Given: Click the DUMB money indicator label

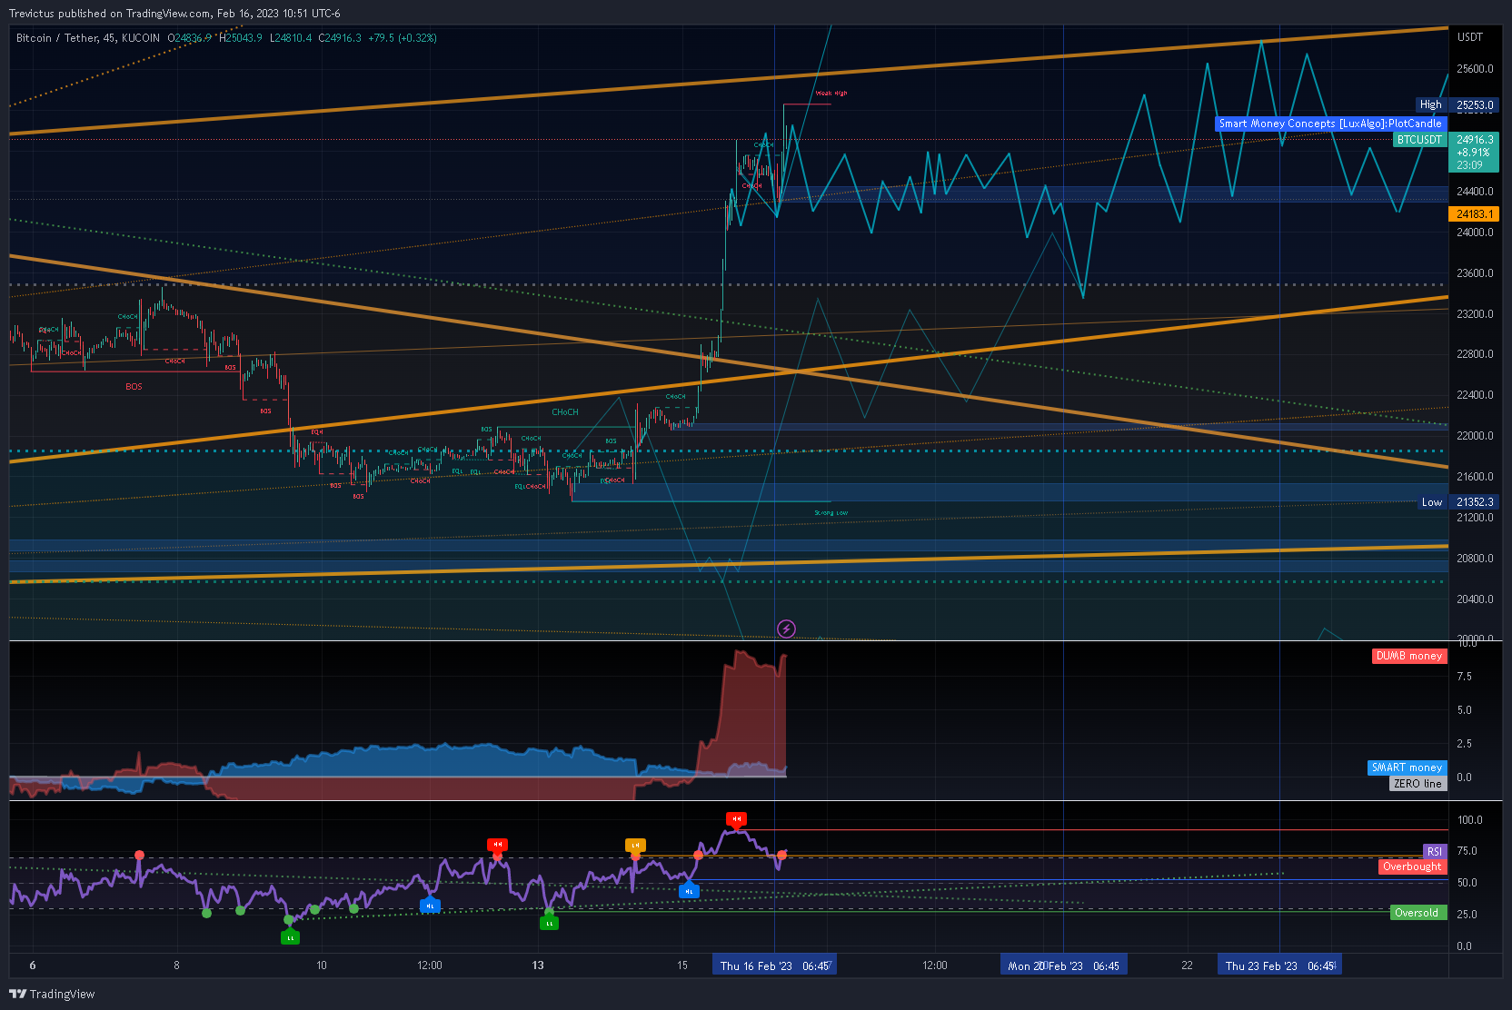Looking at the screenshot, I should tap(1409, 656).
